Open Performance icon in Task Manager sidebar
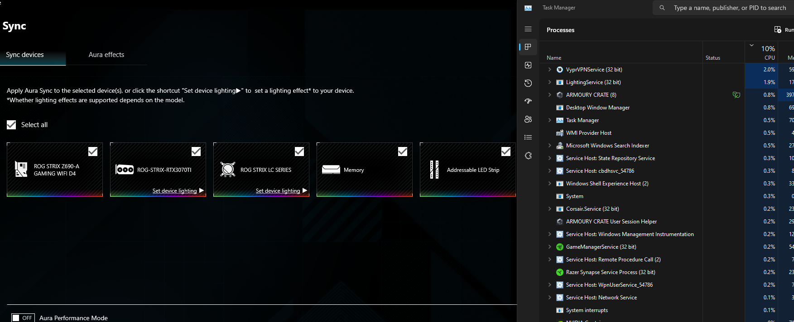This screenshot has width=794, height=322. 528,65
